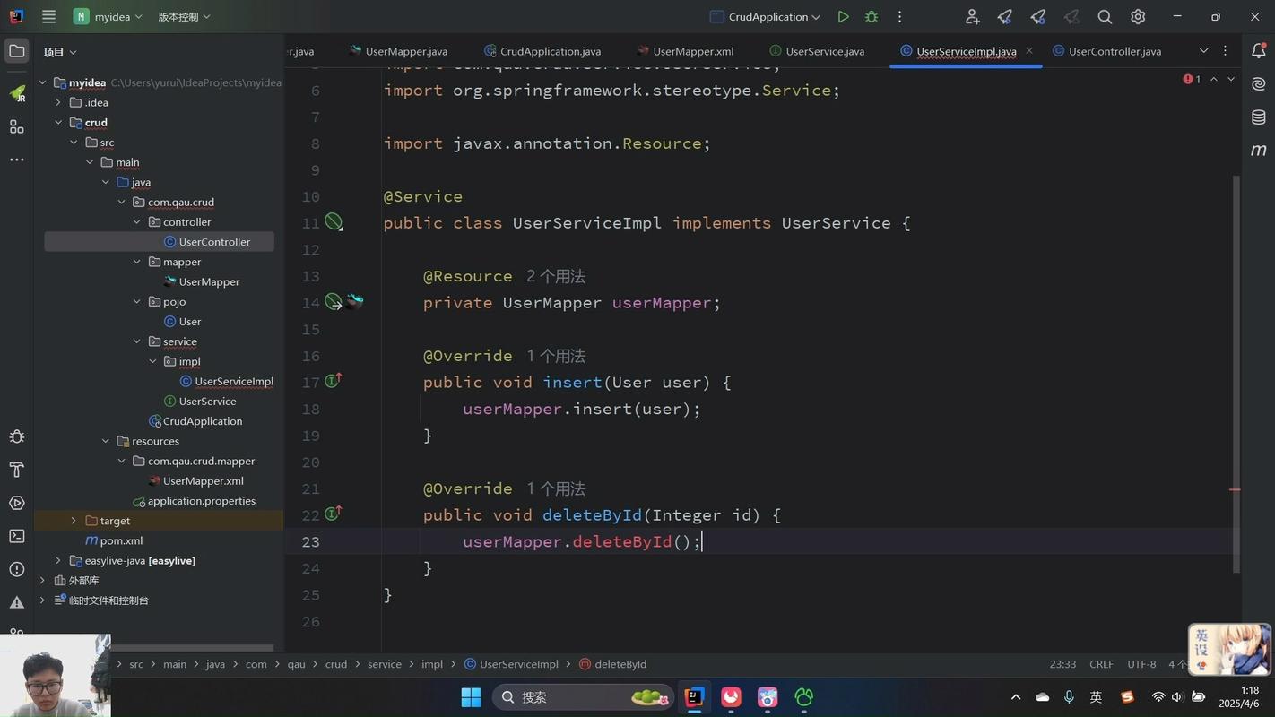Open the hidden tabs chevron in editor tab bar
This screenshot has height=717, width=1275.
pos(1203,51)
